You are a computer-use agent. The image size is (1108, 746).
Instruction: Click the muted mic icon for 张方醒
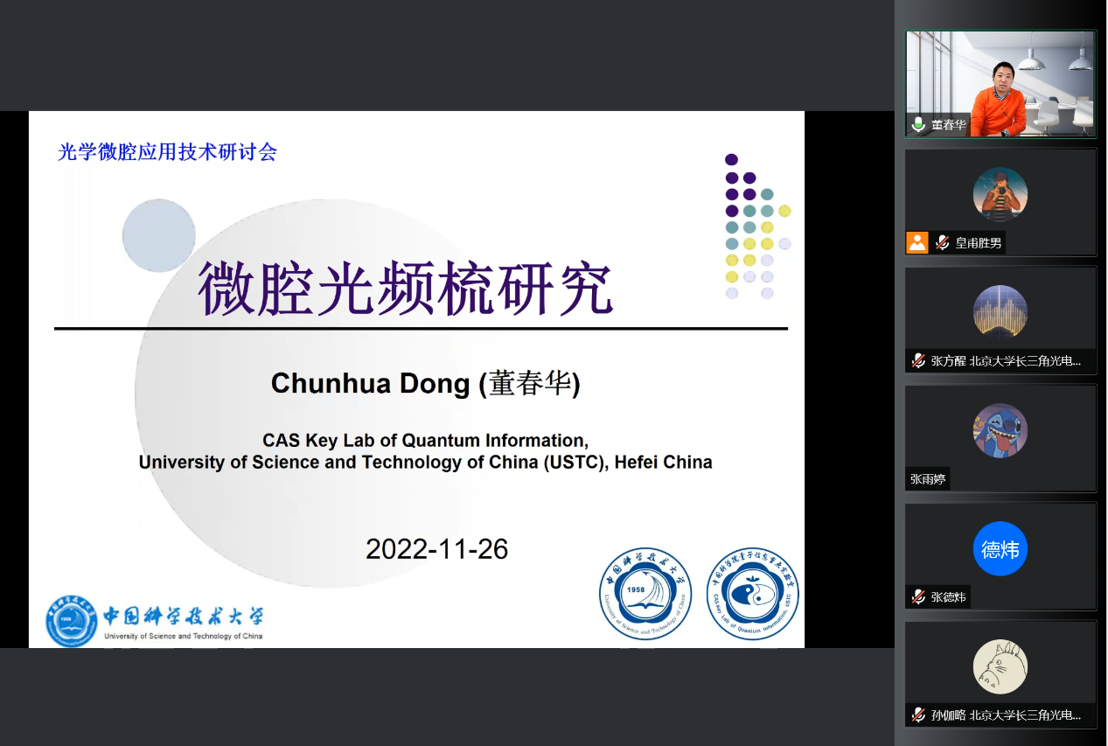918,360
